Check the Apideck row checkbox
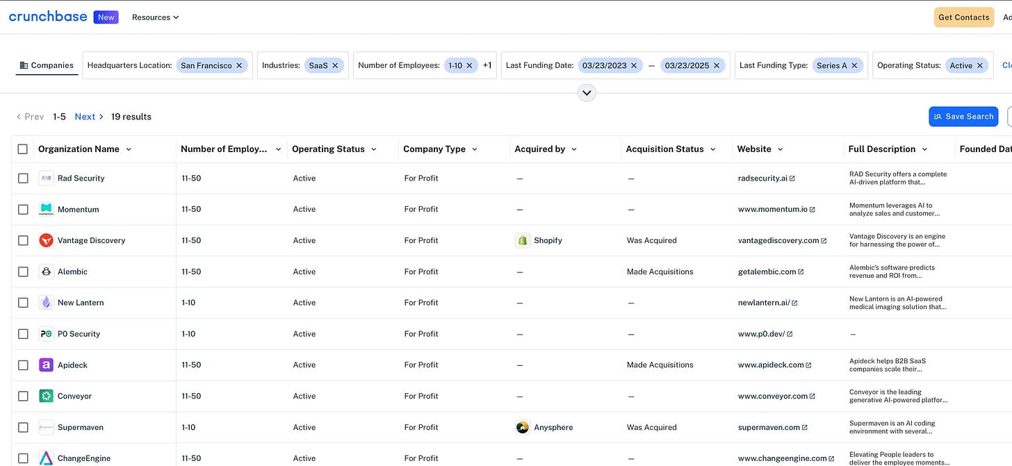1012x466 pixels. click(23, 365)
